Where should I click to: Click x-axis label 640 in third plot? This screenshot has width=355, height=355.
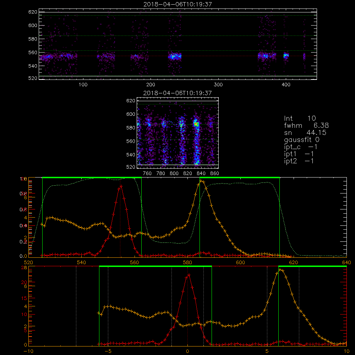click(x=346, y=262)
